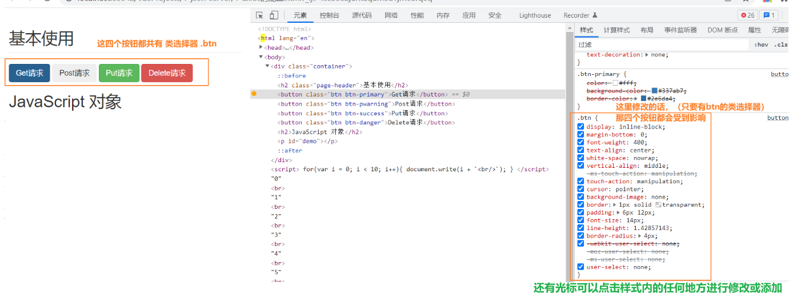The image size is (793, 294).
Task: Expand the border shorthand triangle
Action: click(x=614, y=204)
